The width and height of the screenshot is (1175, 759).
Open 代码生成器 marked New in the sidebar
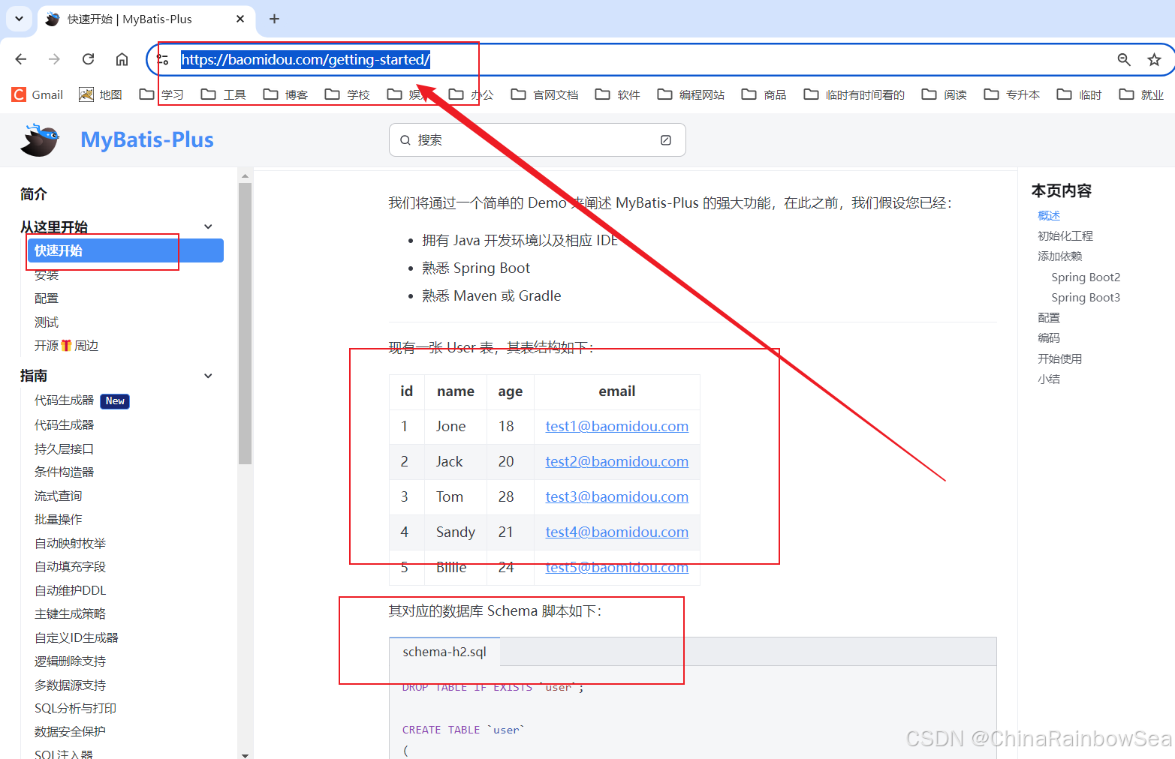[82, 400]
